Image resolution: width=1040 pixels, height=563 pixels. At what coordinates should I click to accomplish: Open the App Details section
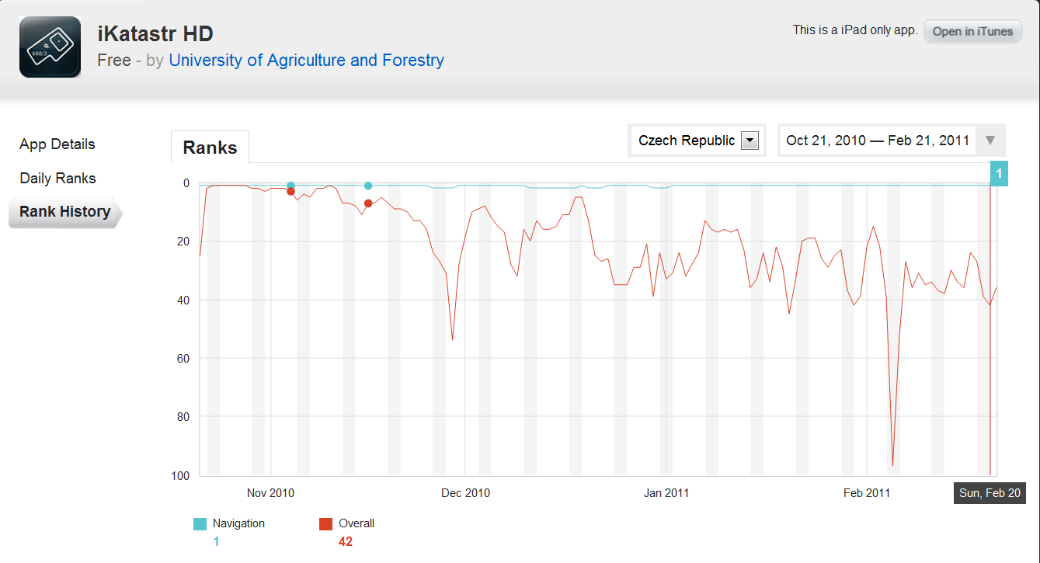pos(57,144)
